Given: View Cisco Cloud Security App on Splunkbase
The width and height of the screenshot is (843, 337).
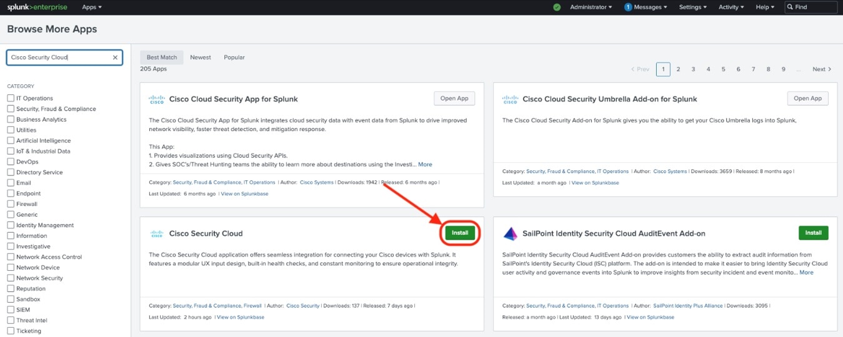Looking at the screenshot, I should [244, 193].
